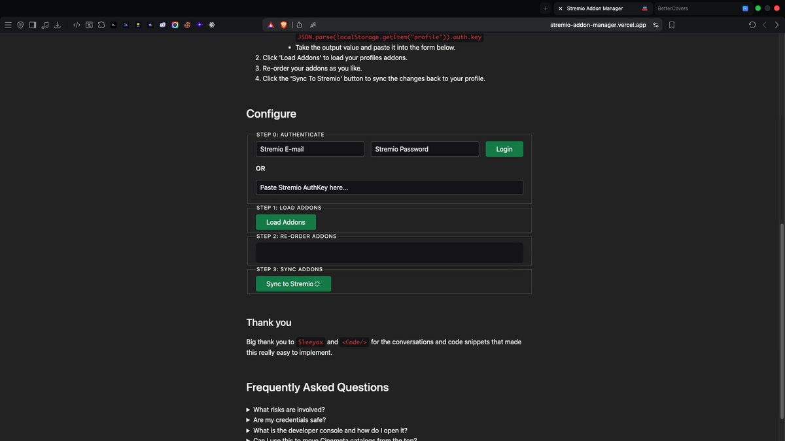The height and width of the screenshot is (441, 785).
Task: Click the 'Configure' heading
Action: coord(271,114)
